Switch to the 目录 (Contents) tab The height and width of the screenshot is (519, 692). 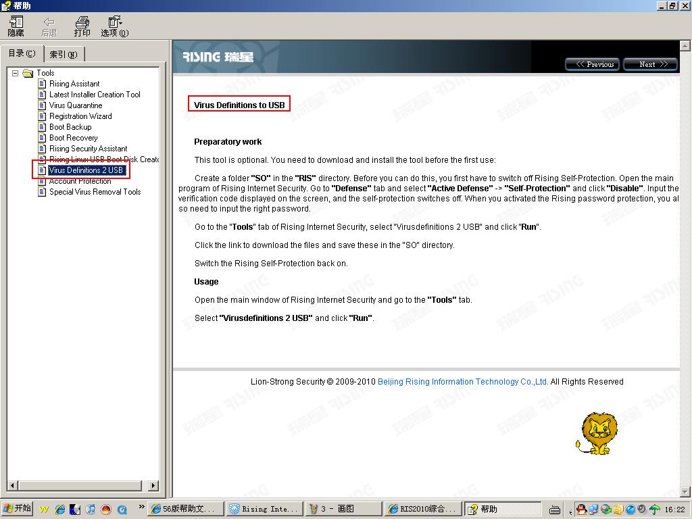click(x=22, y=53)
